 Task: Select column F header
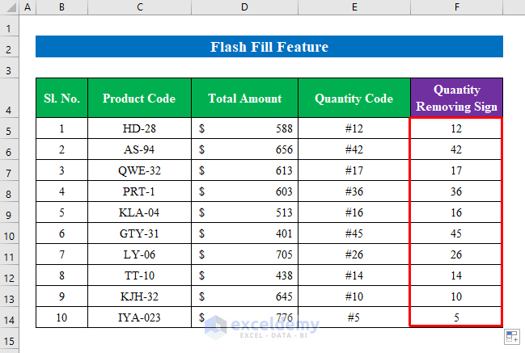[456, 7]
